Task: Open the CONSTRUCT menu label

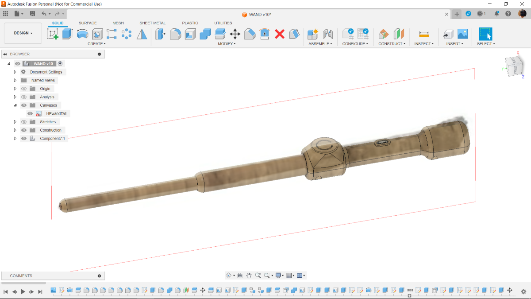Action: 392,44
